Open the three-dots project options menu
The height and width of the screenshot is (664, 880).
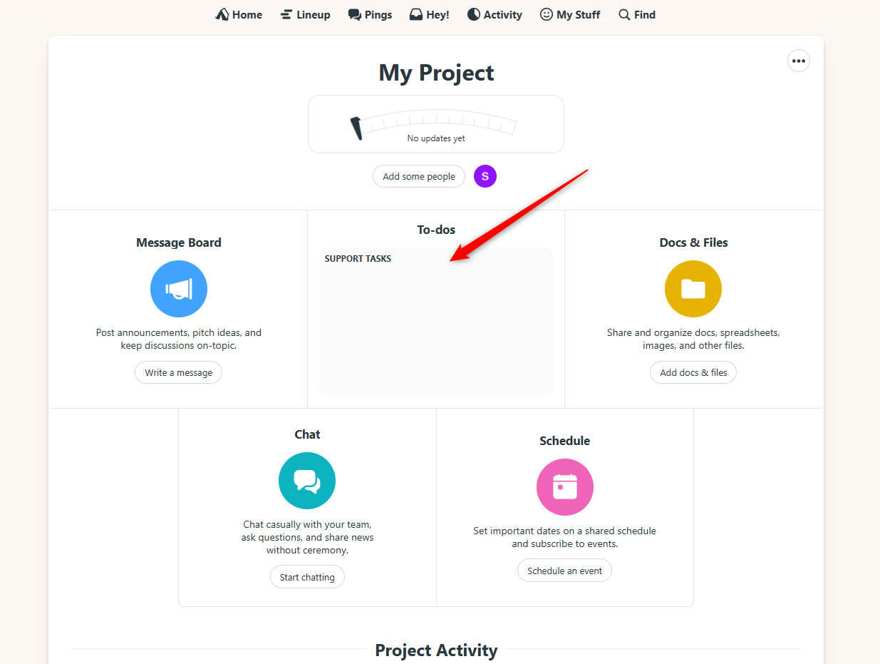click(798, 61)
